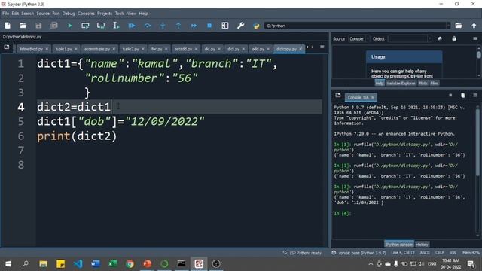The height and width of the screenshot is (271, 482).
Task: Maximize the current pane
Action: tap(225, 26)
